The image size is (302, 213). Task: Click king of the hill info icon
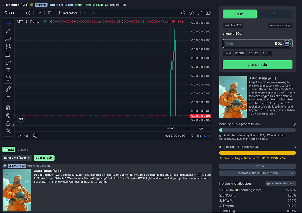294,147
